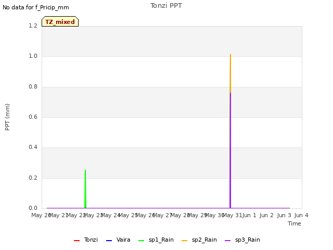This screenshot has height=250, width=333.
Task: Click the May 31 x-axis tick label
Action: [x=232, y=215]
